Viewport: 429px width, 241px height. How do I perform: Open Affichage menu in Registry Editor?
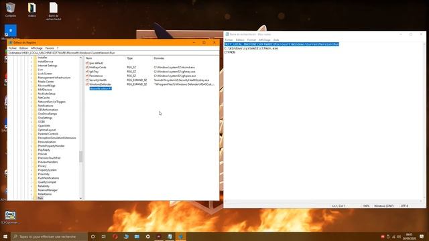[x=37, y=48]
